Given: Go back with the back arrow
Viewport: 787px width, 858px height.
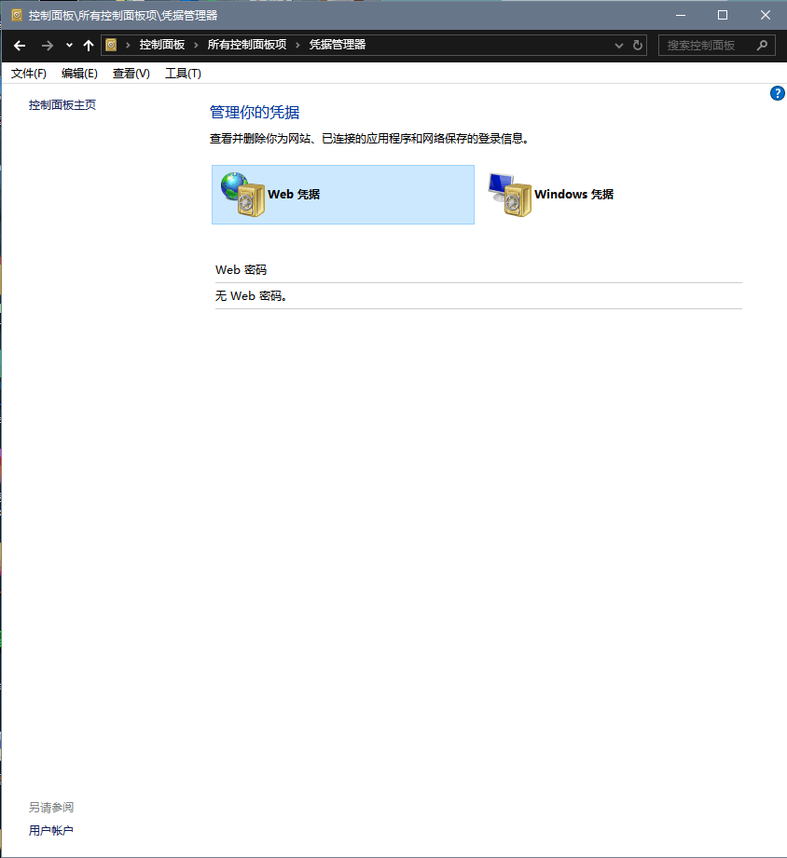Looking at the screenshot, I should [x=20, y=46].
